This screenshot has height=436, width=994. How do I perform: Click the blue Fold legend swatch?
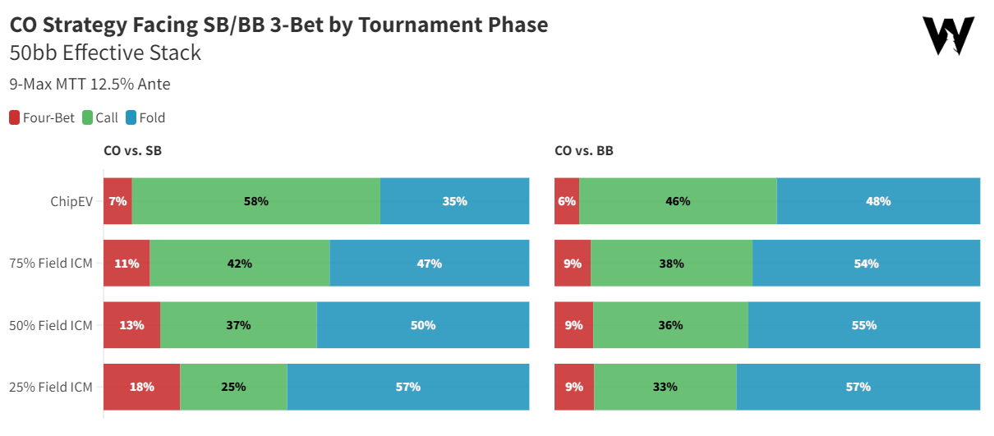[x=131, y=117]
